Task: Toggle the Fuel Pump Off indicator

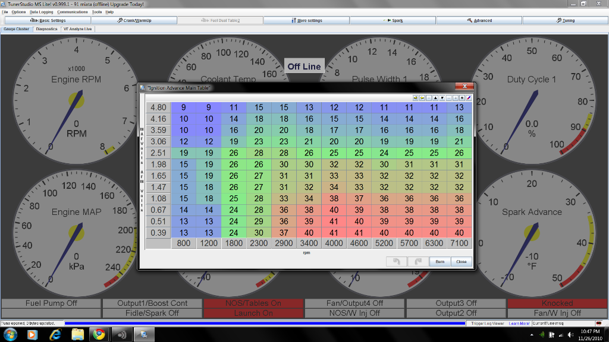Action: coord(51,303)
